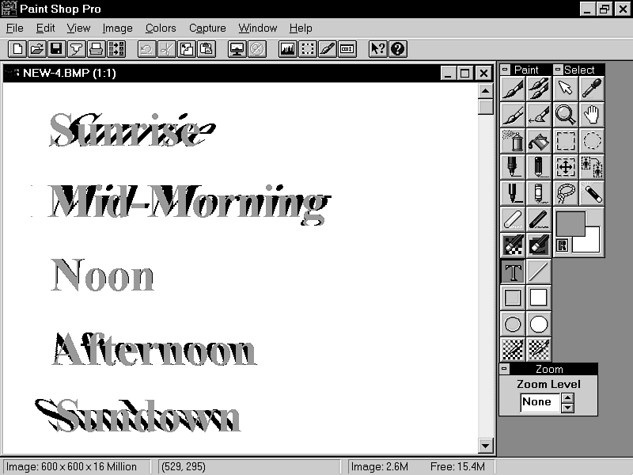Select the Magic Wand tool
Screen dimensions: 633x475
[x=591, y=193]
